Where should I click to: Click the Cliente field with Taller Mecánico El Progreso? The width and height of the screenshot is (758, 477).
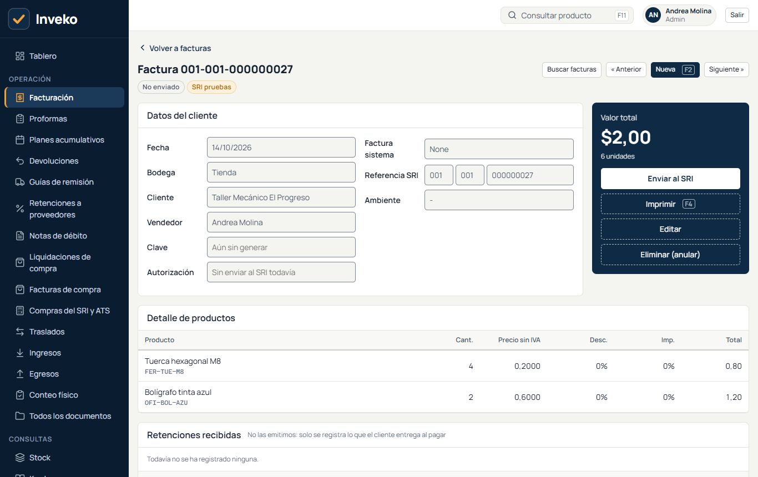pos(281,197)
